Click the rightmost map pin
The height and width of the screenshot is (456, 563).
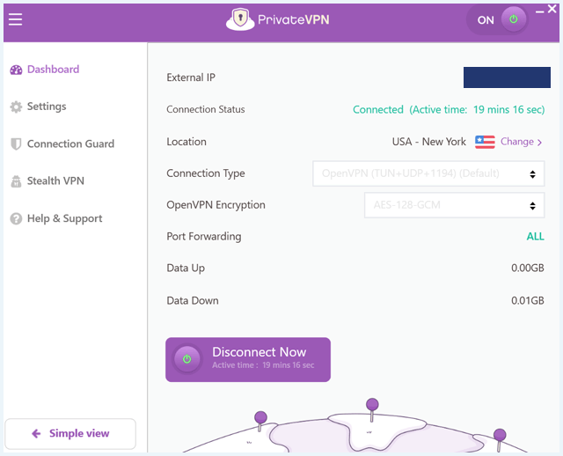coord(500,439)
